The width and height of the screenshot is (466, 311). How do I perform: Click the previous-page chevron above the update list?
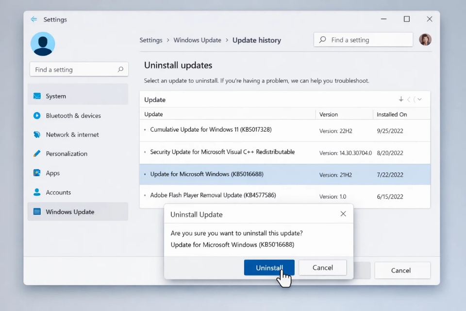[x=408, y=99]
